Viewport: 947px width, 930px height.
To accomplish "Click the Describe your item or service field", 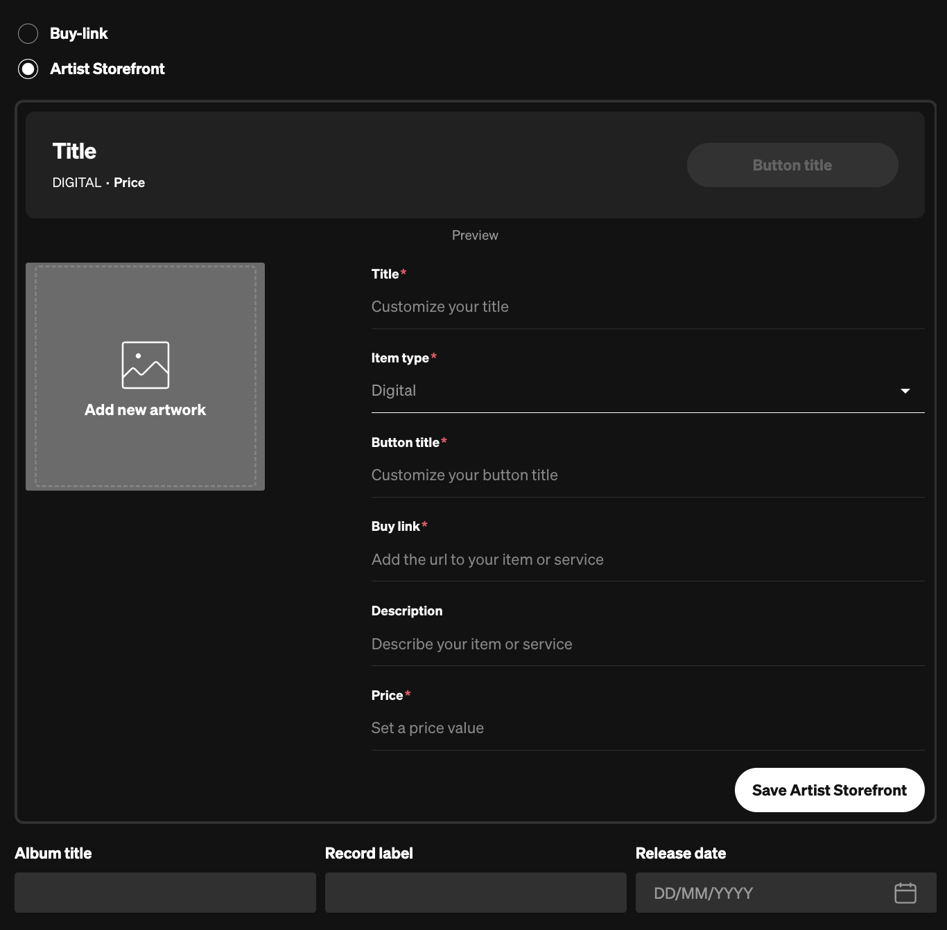I will [648, 644].
